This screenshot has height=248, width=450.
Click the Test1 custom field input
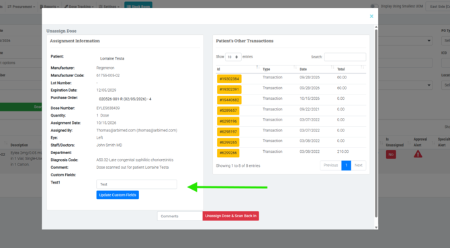[x=136, y=184]
